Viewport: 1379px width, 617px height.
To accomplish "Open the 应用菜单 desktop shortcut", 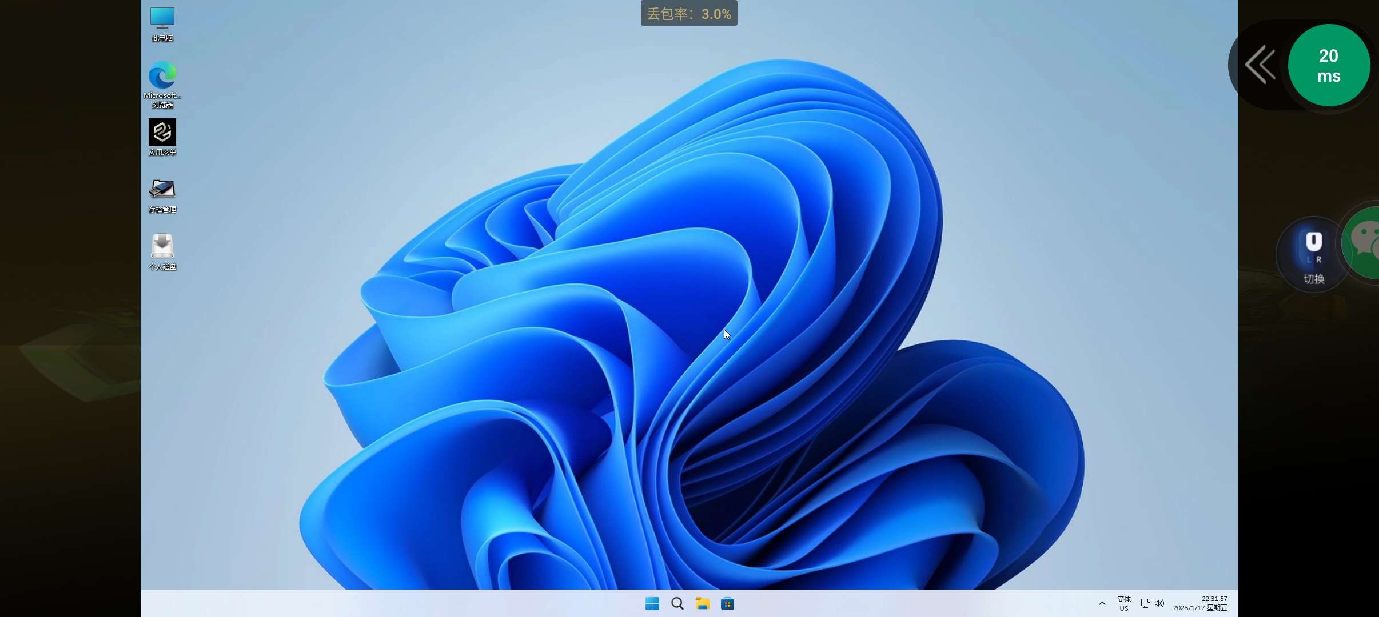I will tap(162, 137).
